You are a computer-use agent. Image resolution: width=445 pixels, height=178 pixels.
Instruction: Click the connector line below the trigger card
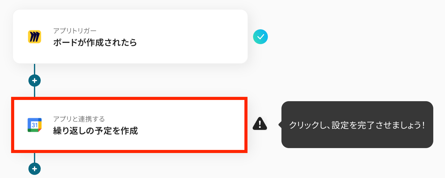[x=35, y=69]
